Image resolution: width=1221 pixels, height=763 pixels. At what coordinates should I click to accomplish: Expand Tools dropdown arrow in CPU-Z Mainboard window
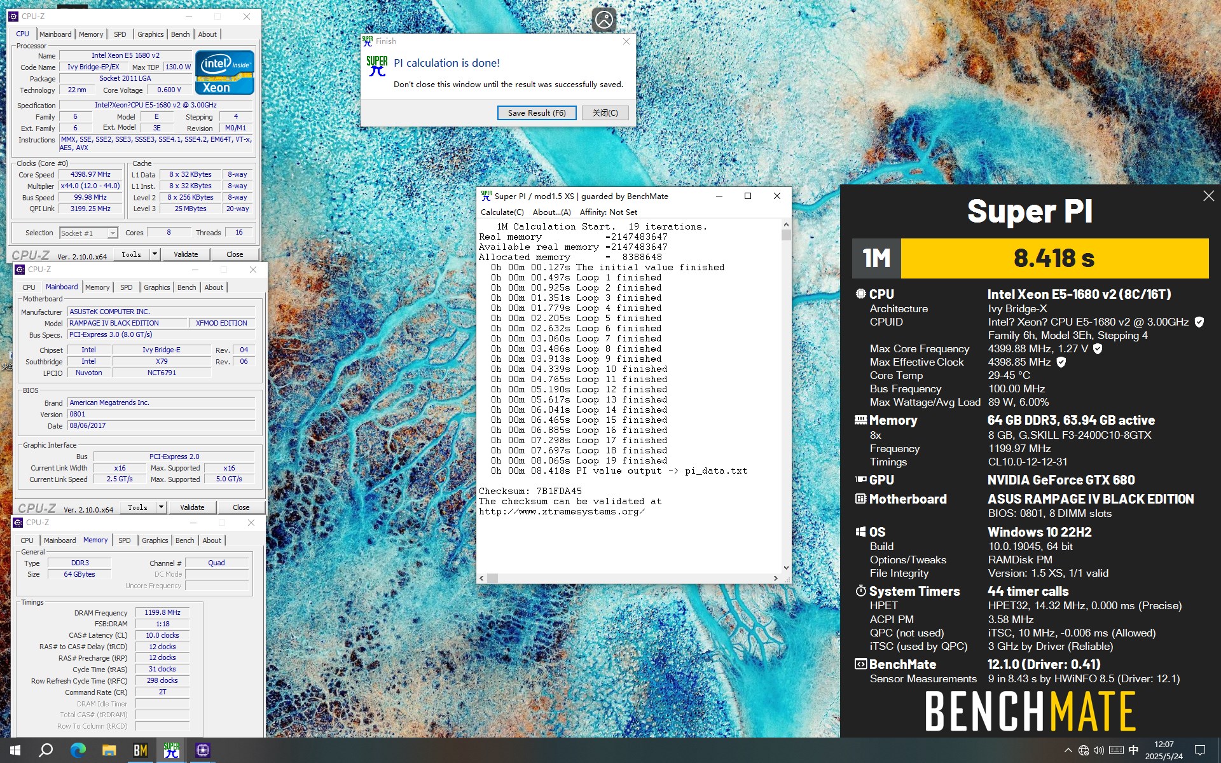click(x=161, y=507)
